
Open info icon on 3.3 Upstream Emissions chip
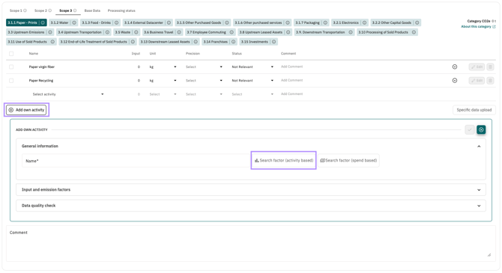pyautogui.click(x=50, y=32)
